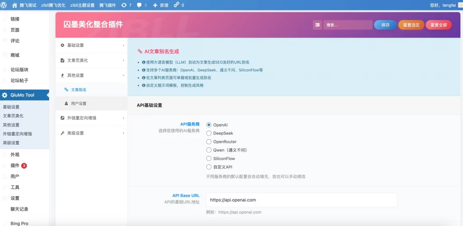Open 文章页美化 under QiuMo Tool sidebar
The height and width of the screenshot is (226, 463).
click(x=13, y=116)
